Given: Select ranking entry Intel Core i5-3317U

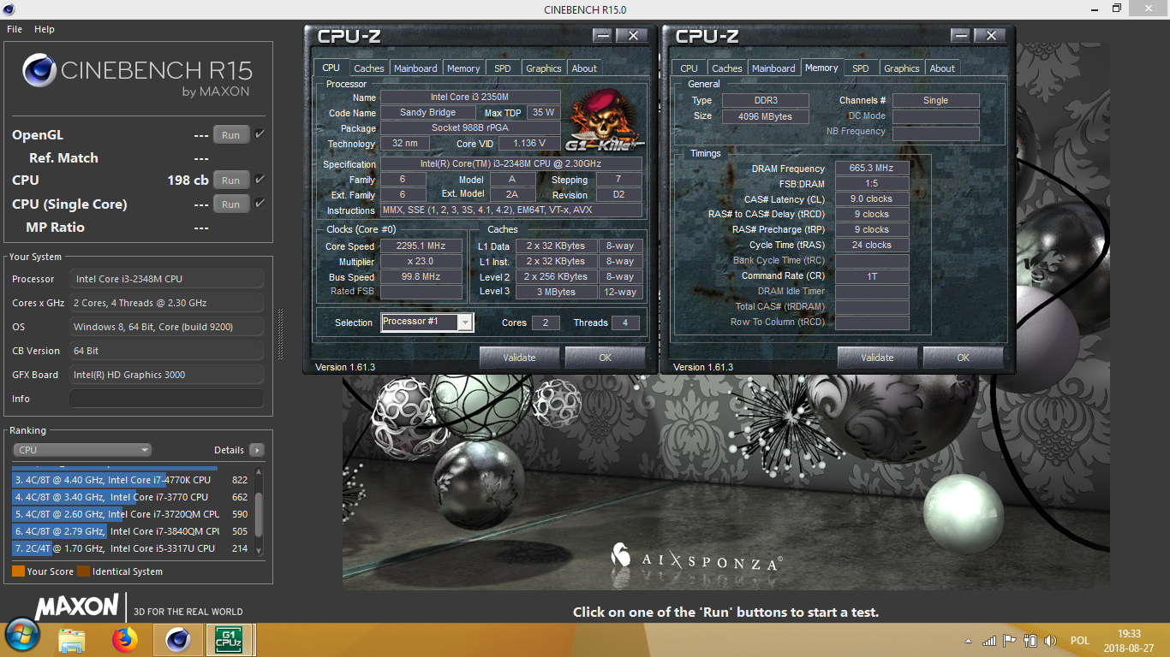Looking at the screenshot, I should pos(131,548).
